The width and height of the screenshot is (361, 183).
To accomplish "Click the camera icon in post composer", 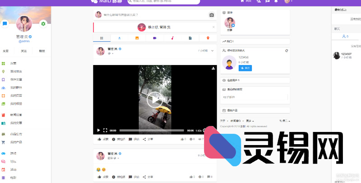I will click(x=211, y=15).
